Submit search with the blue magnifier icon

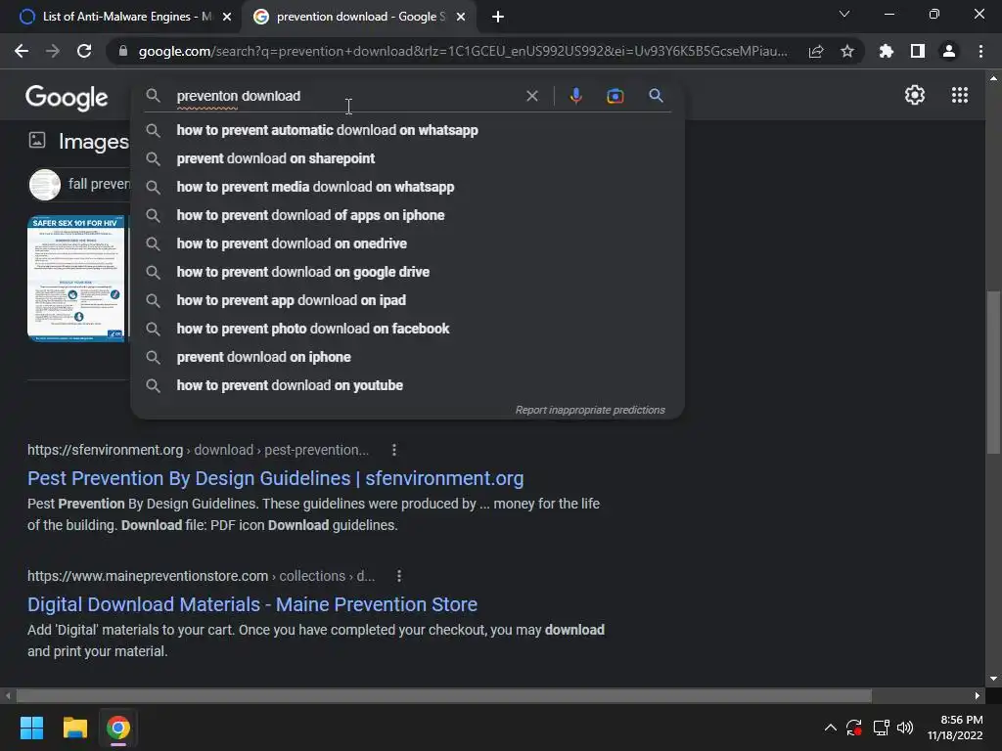click(656, 96)
